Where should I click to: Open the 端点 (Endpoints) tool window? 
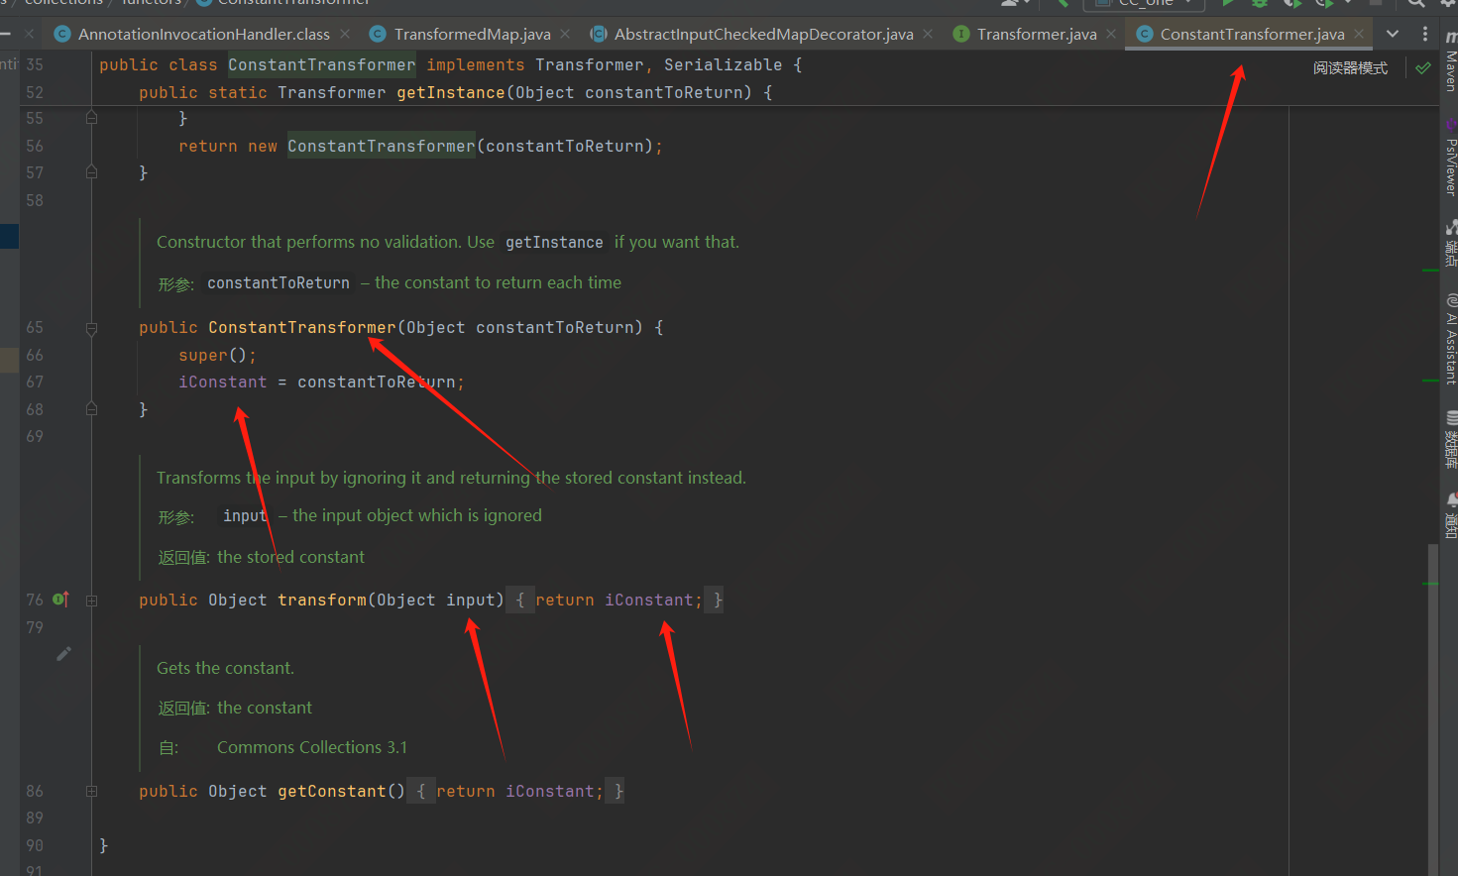coord(1450,243)
